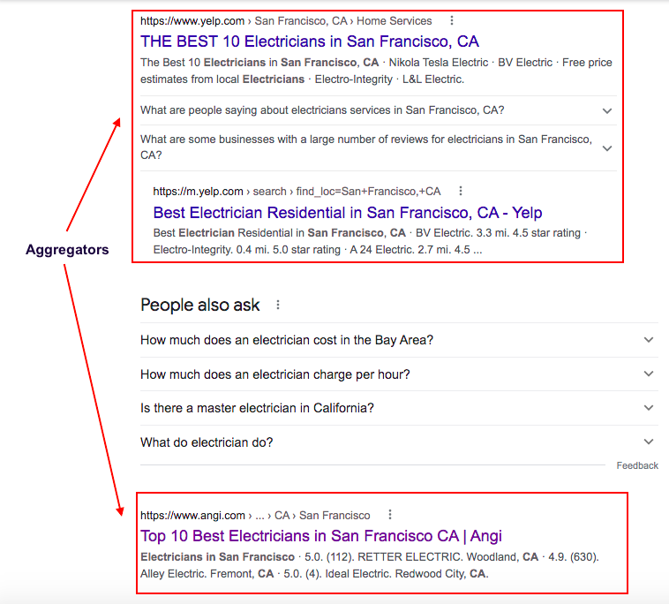The height and width of the screenshot is (604, 669).
Task: Click the chevron on the Bay Area cost question
Action: 649,340
